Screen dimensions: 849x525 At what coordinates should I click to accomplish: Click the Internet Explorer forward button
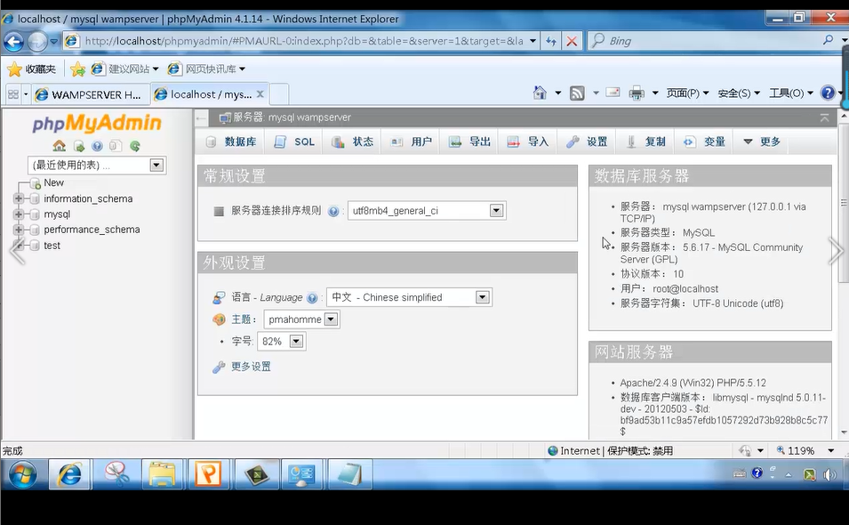[x=36, y=41]
